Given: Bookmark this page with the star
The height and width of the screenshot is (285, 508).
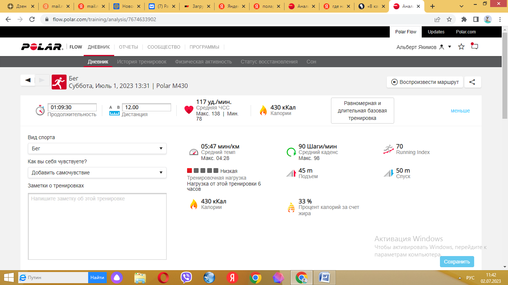Looking at the screenshot, I should click(449, 19).
